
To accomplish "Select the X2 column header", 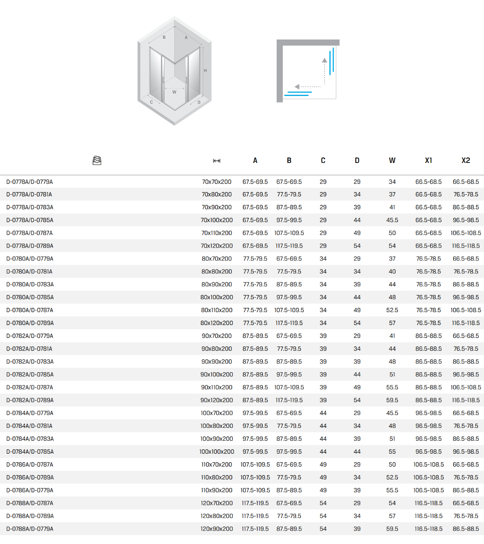I will [x=466, y=160].
